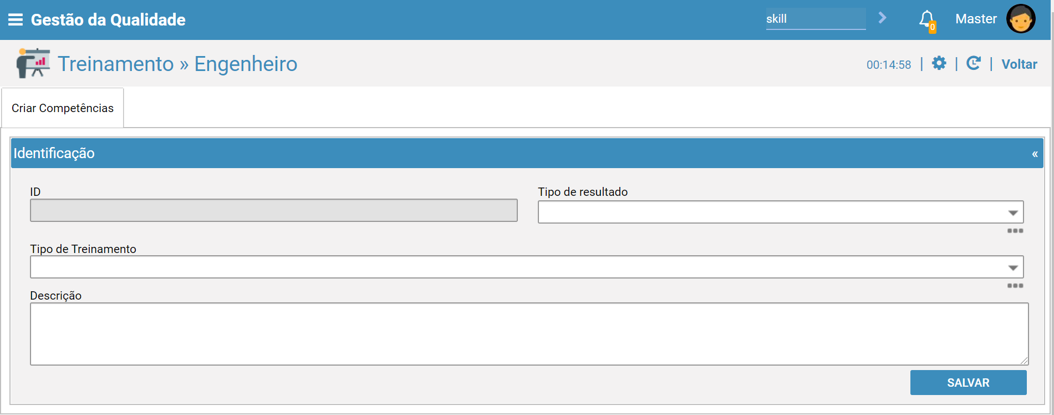Viewport: 1054px width, 415px height.
Task: Focus the Descrição text area
Action: click(529, 334)
